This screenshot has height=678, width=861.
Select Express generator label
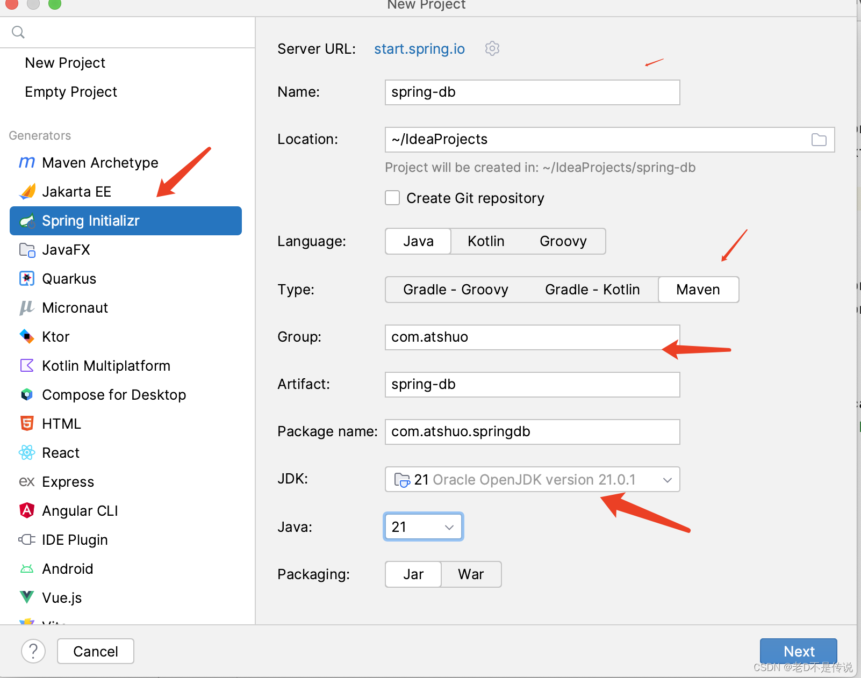(x=68, y=482)
